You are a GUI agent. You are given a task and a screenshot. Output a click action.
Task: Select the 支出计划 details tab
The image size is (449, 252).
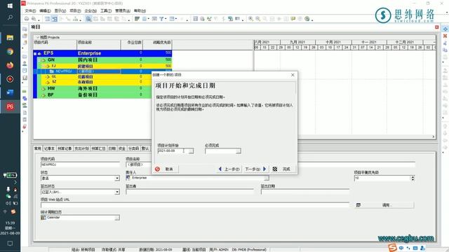81,148
